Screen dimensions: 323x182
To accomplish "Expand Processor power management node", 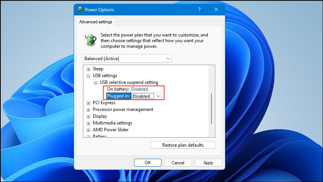I will pos(88,110).
